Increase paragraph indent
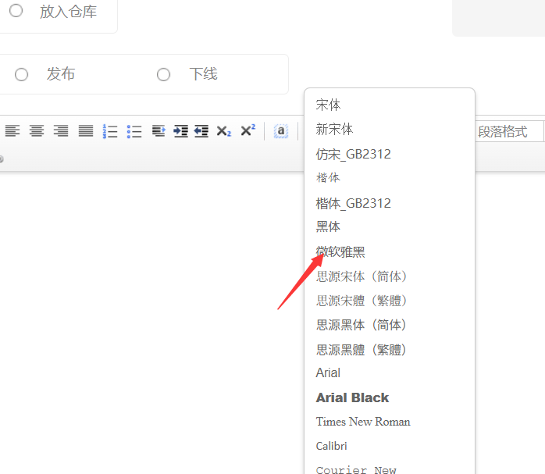 180,131
